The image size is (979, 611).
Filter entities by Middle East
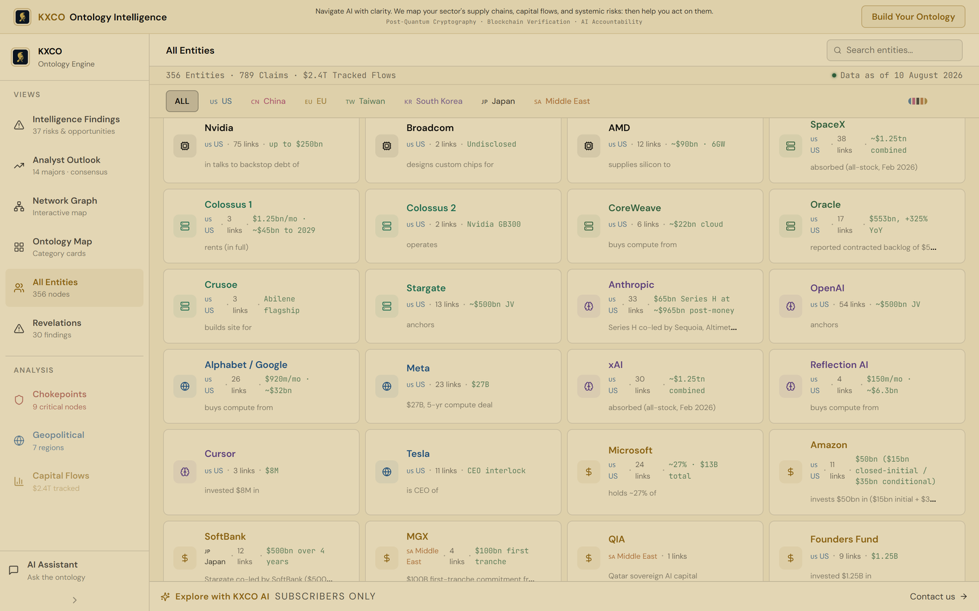coord(562,101)
